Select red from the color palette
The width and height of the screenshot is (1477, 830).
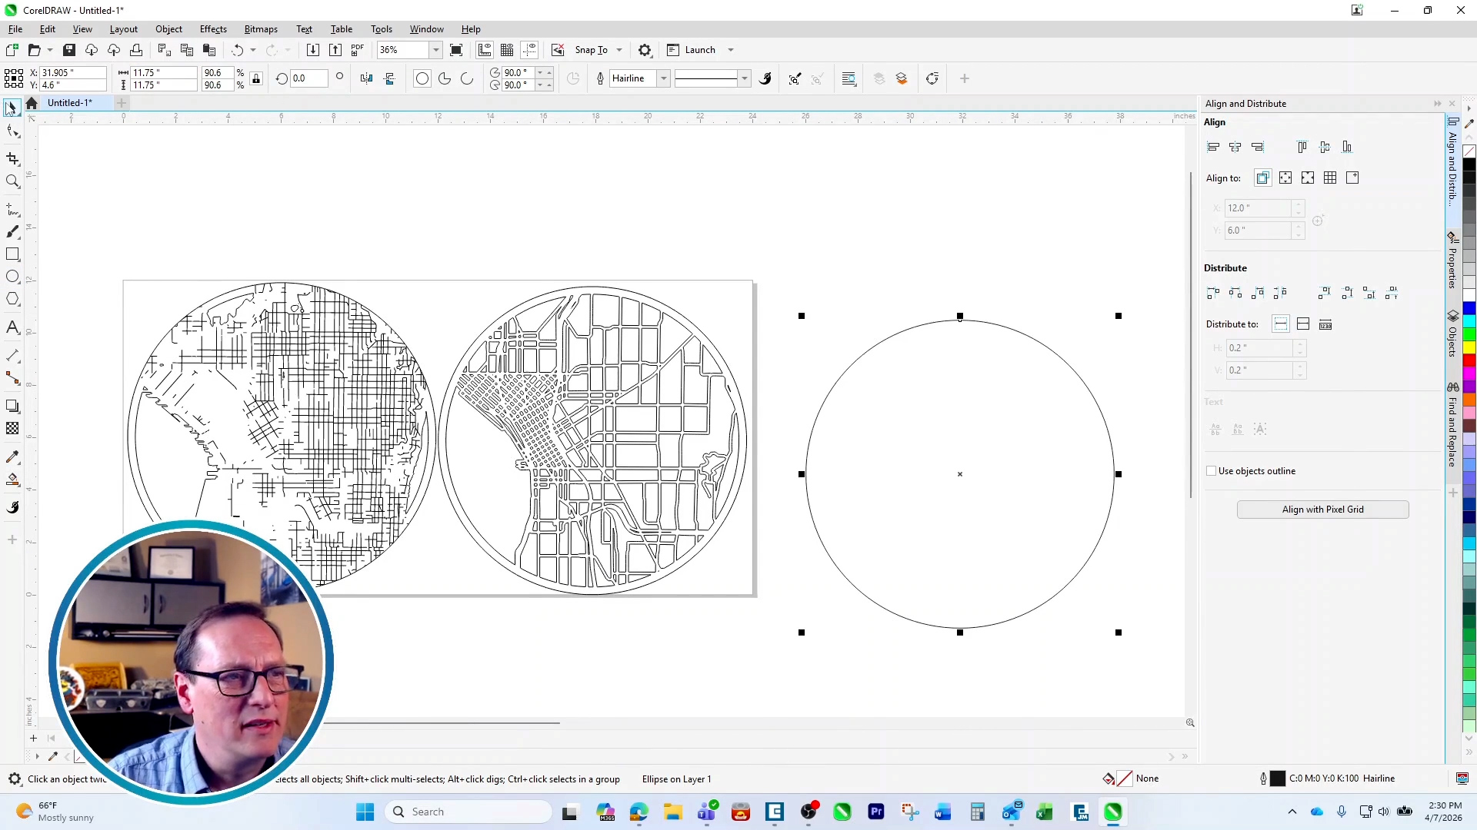point(1471,361)
